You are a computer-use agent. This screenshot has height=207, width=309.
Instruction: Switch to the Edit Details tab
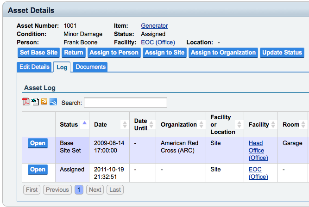[x=34, y=67]
